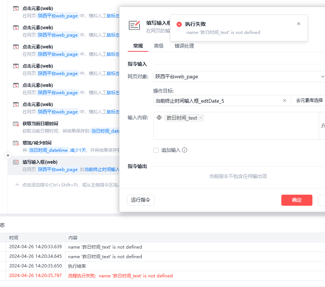Select the fourth 点击元素(web) instruction icon

pyautogui.click(x=16, y=66)
